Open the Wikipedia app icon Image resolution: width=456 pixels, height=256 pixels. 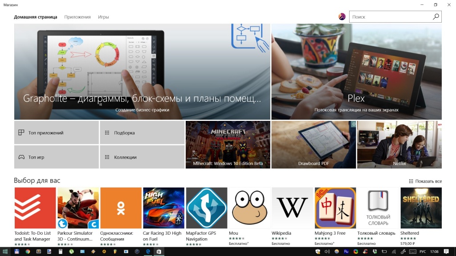[292, 208]
